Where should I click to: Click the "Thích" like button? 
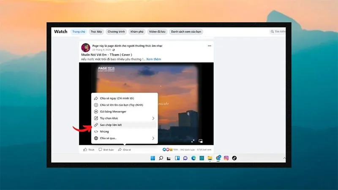[x=89, y=149]
